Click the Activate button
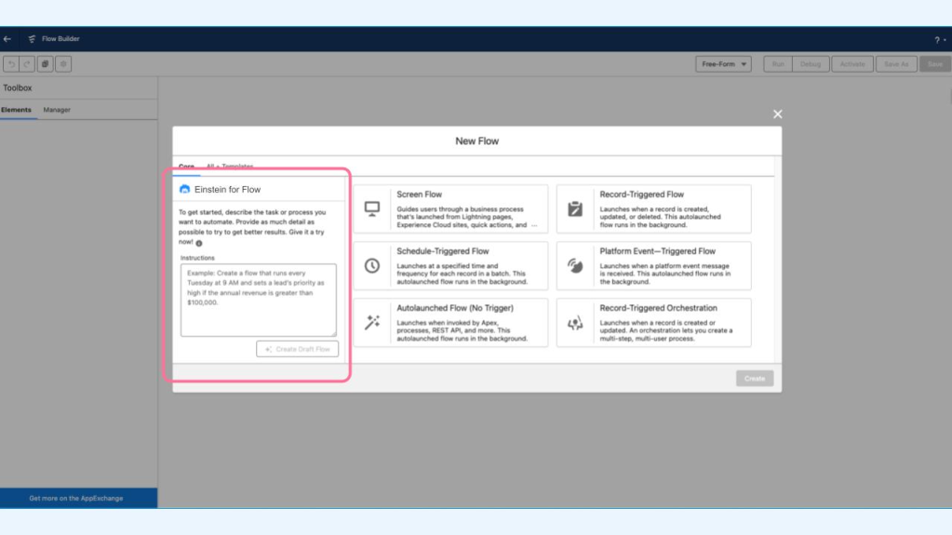952x535 pixels. coord(852,64)
